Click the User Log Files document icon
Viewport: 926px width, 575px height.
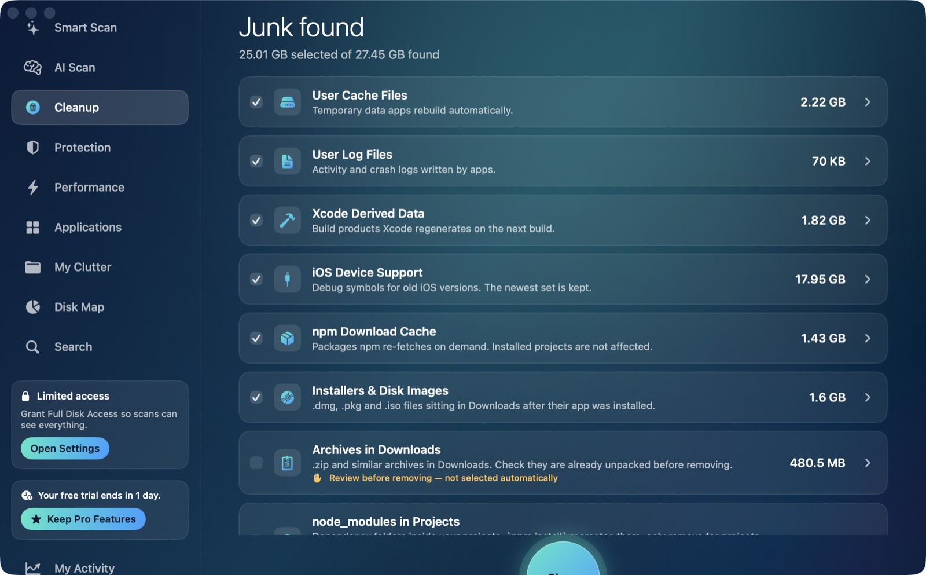[287, 162]
